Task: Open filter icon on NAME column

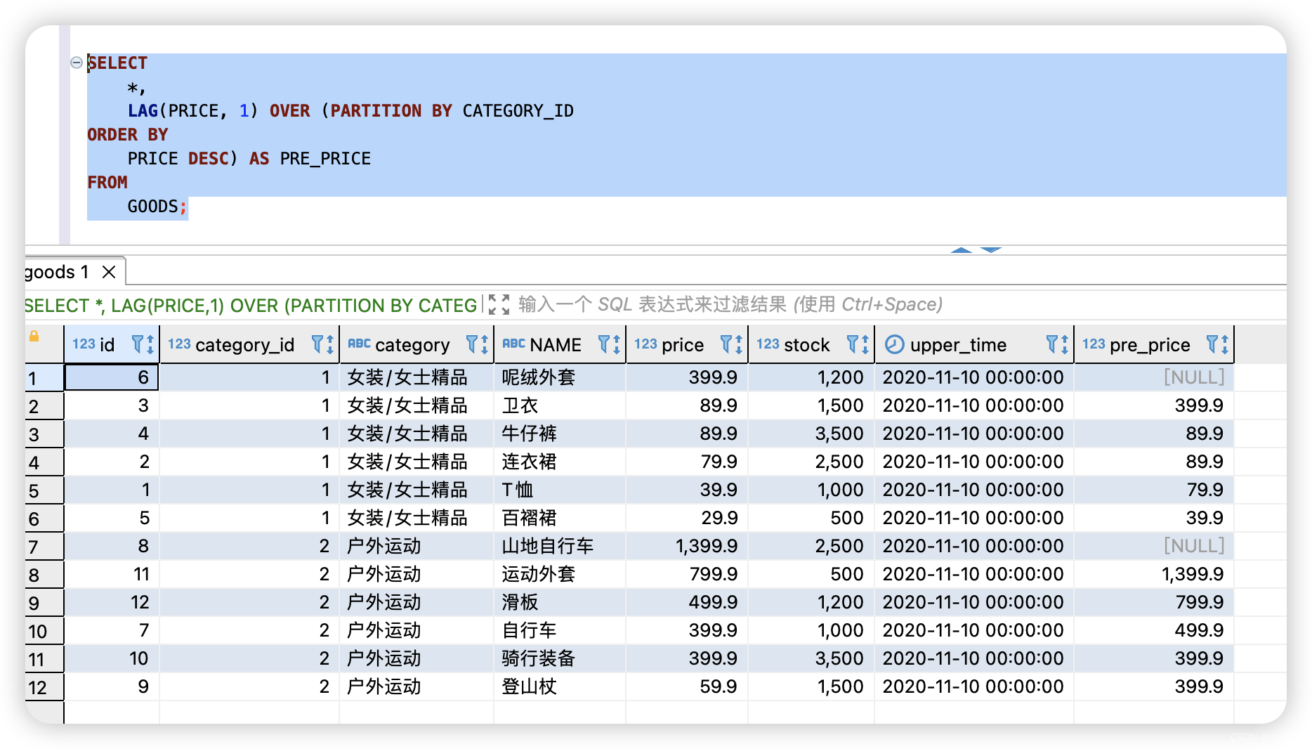Action: click(x=604, y=344)
